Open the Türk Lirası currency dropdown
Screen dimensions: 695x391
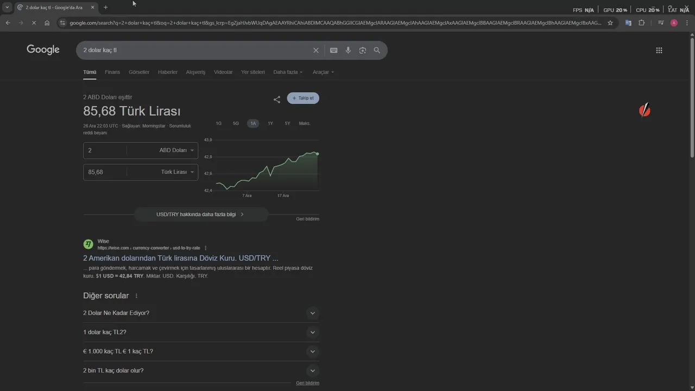pos(178,172)
